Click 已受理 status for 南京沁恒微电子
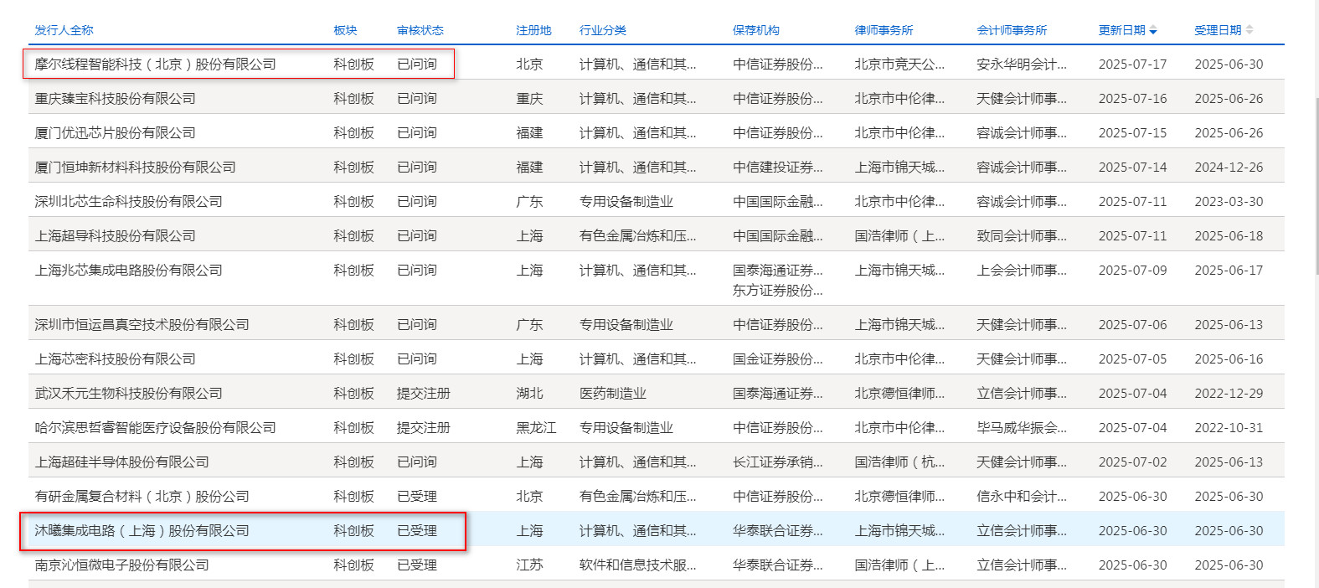 click(417, 565)
